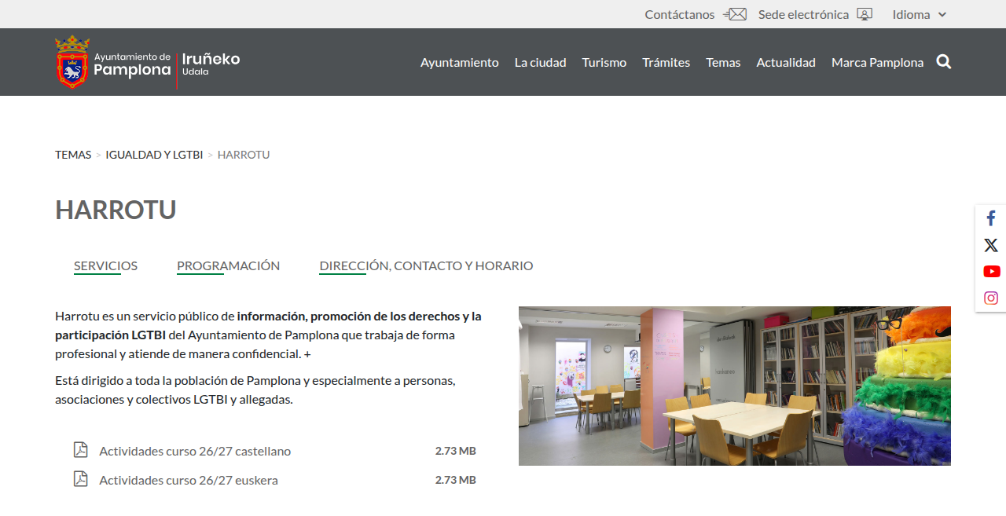Image resolution: width=1006 pixels, height=516 pixels.
Task: Open the Marca Pamplona menu
Action: pyautogui.click(x=878, y=62)
